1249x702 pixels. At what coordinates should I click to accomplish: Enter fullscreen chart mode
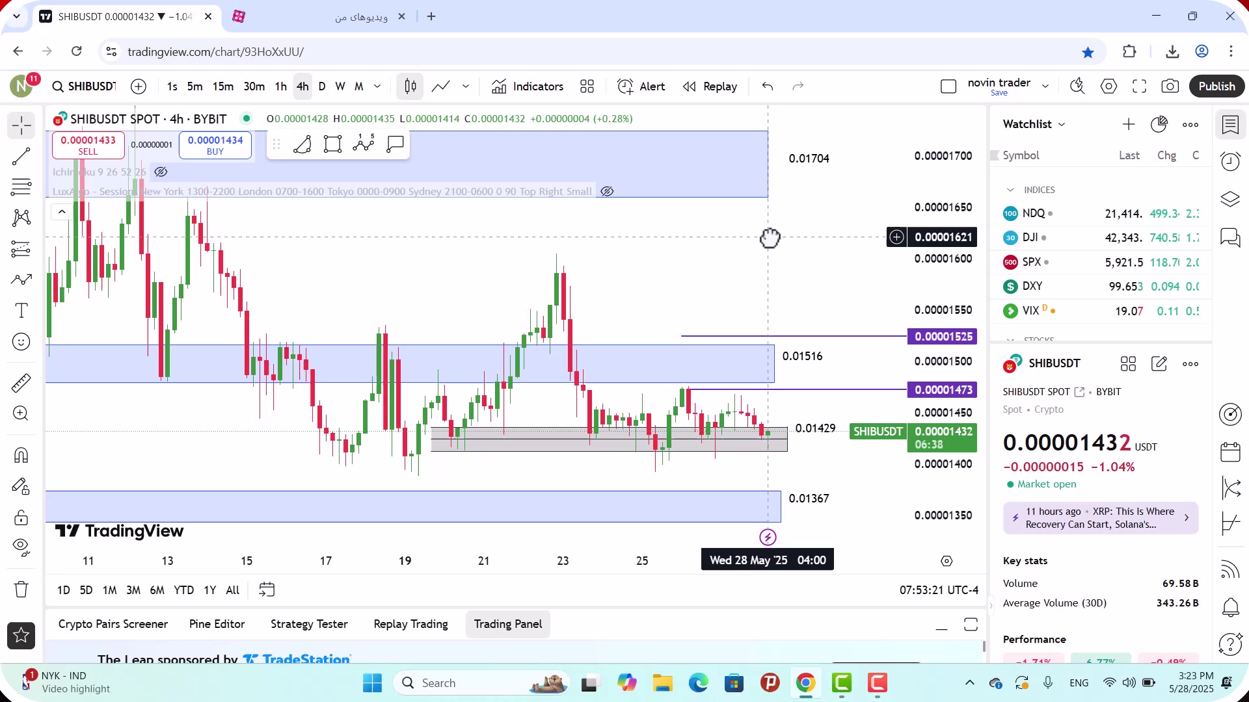[1140, 86]
